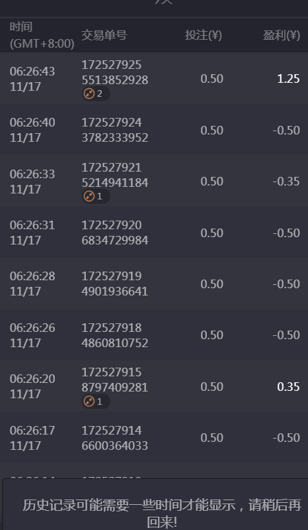Click the -0.35 profit value

(286, 182)
